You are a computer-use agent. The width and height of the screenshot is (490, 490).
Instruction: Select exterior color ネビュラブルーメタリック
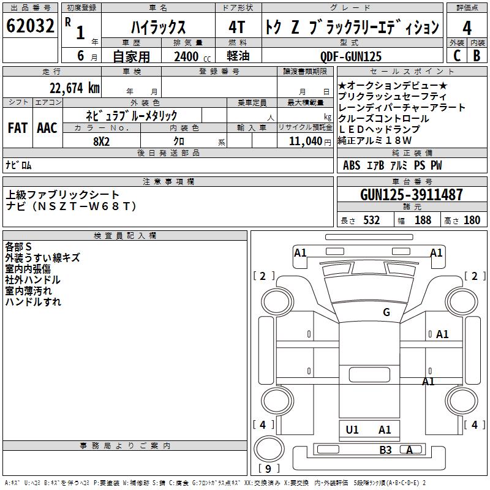coord(132,116)
